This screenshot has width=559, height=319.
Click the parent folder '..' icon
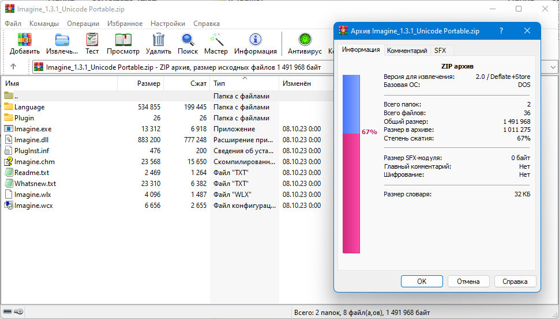(x=9, y=96)
